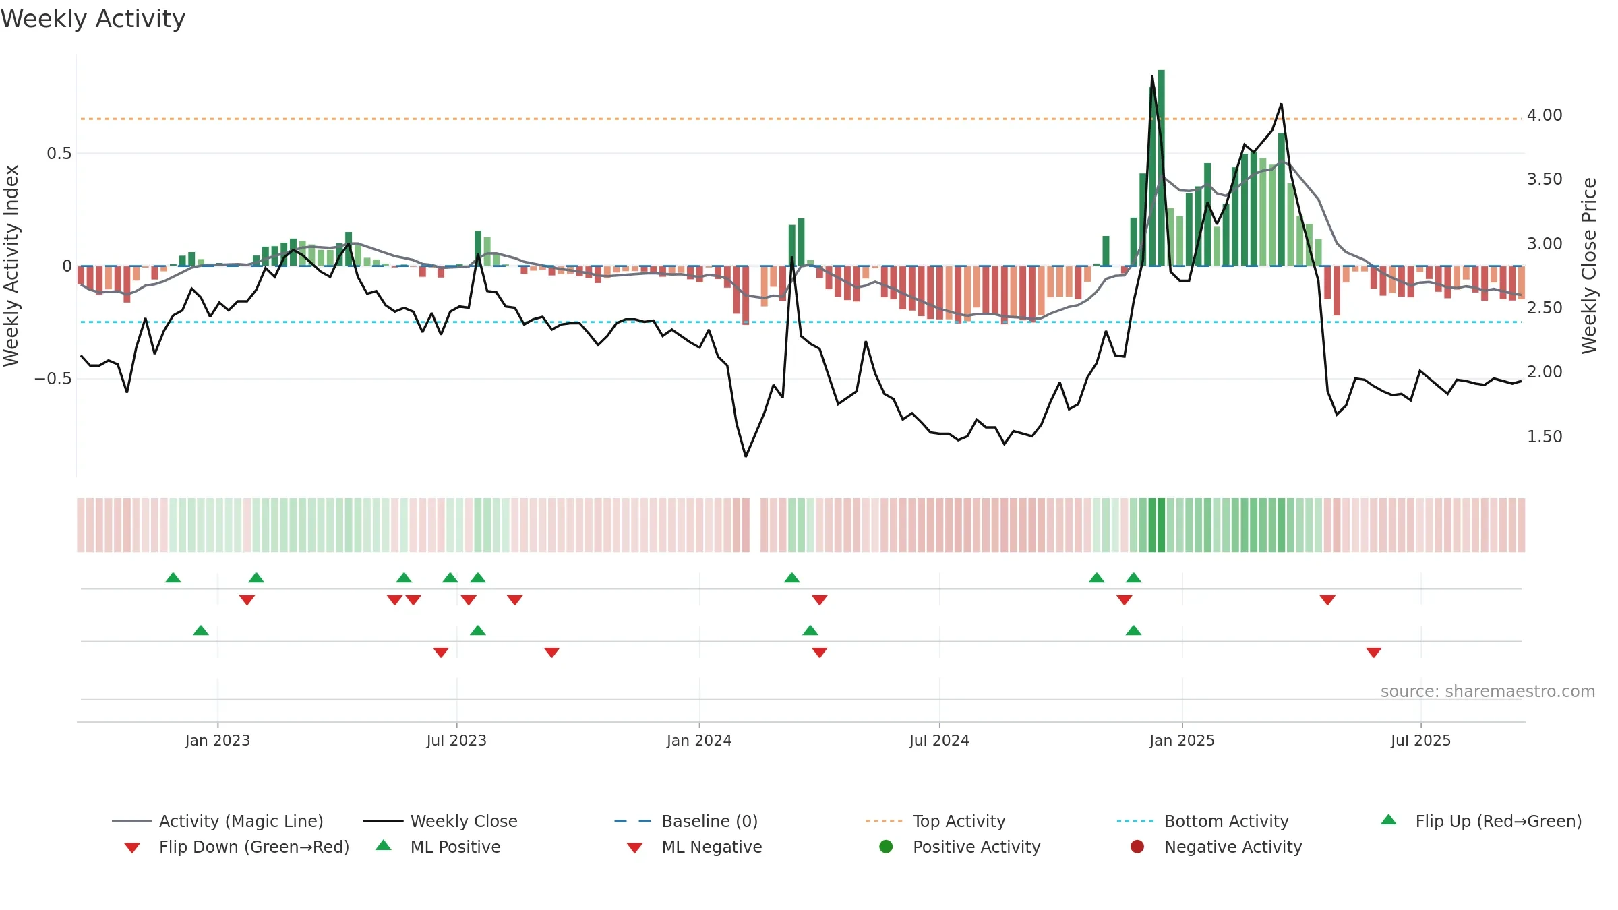Toggle the Bottom Activity legend entry
The width and height of the screenshot is (1618, 910).
coord(1203,821)
